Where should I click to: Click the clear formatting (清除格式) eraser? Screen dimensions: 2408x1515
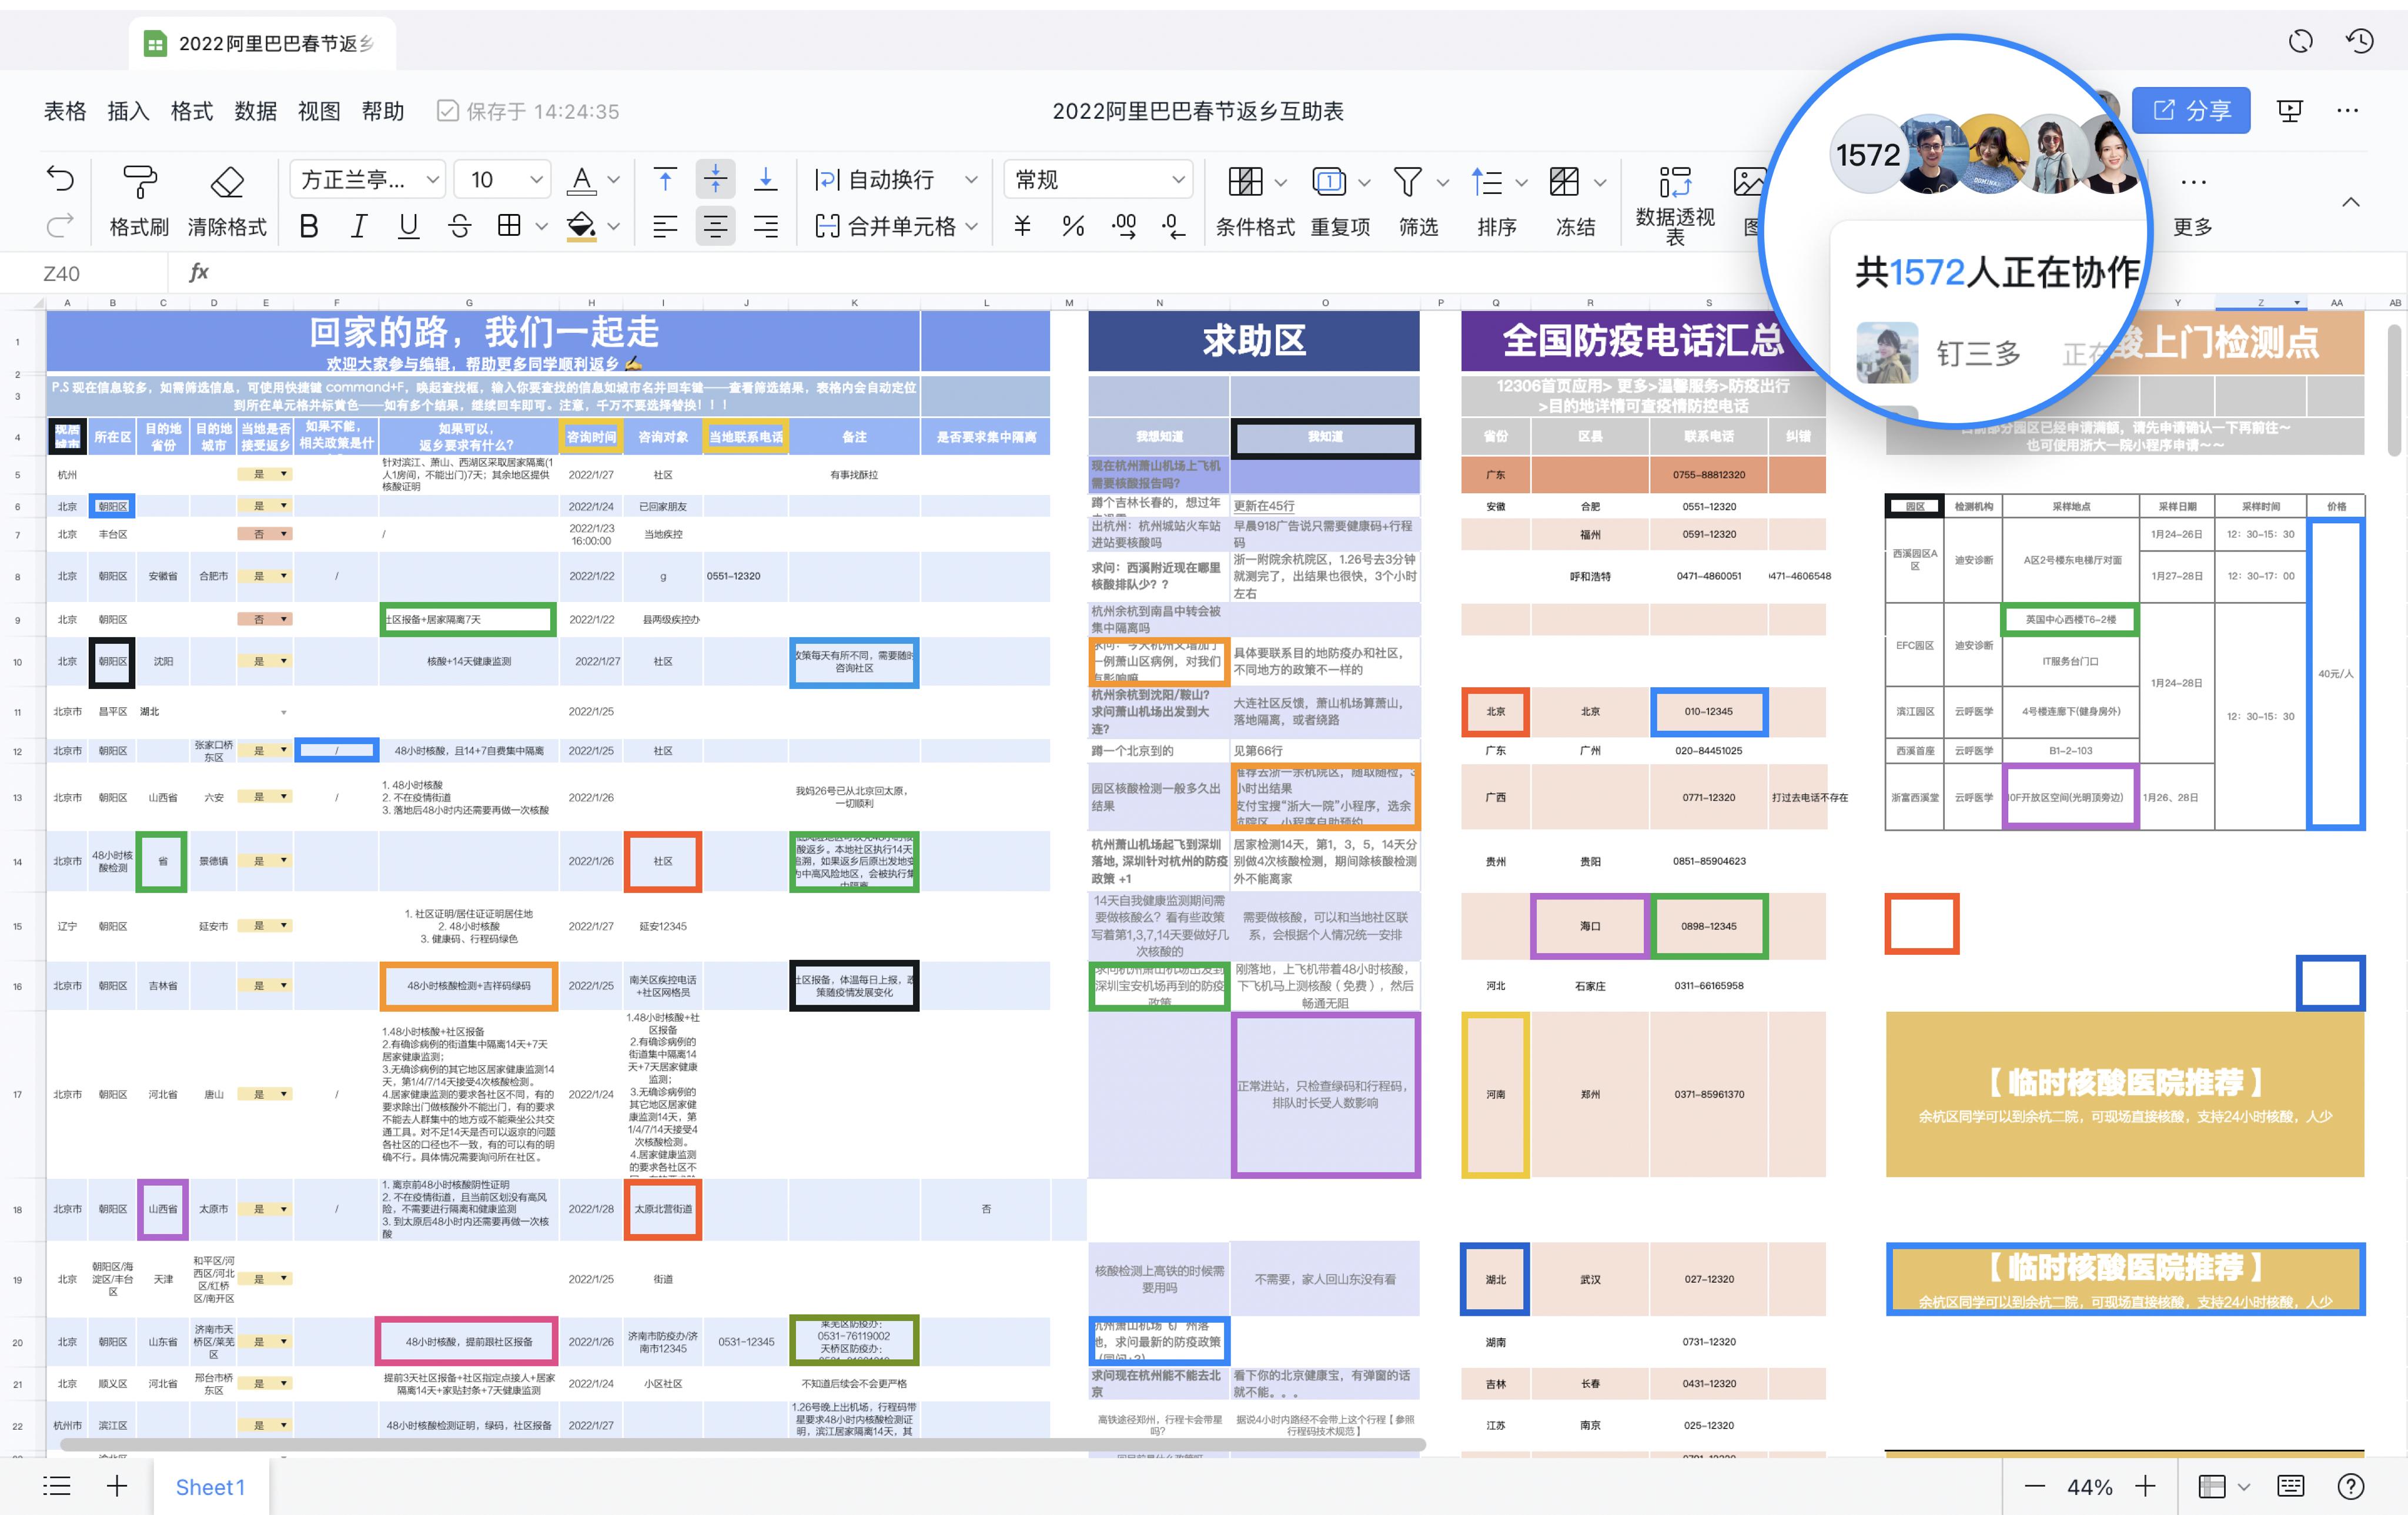pyautogui.click(x=227, y=201)
